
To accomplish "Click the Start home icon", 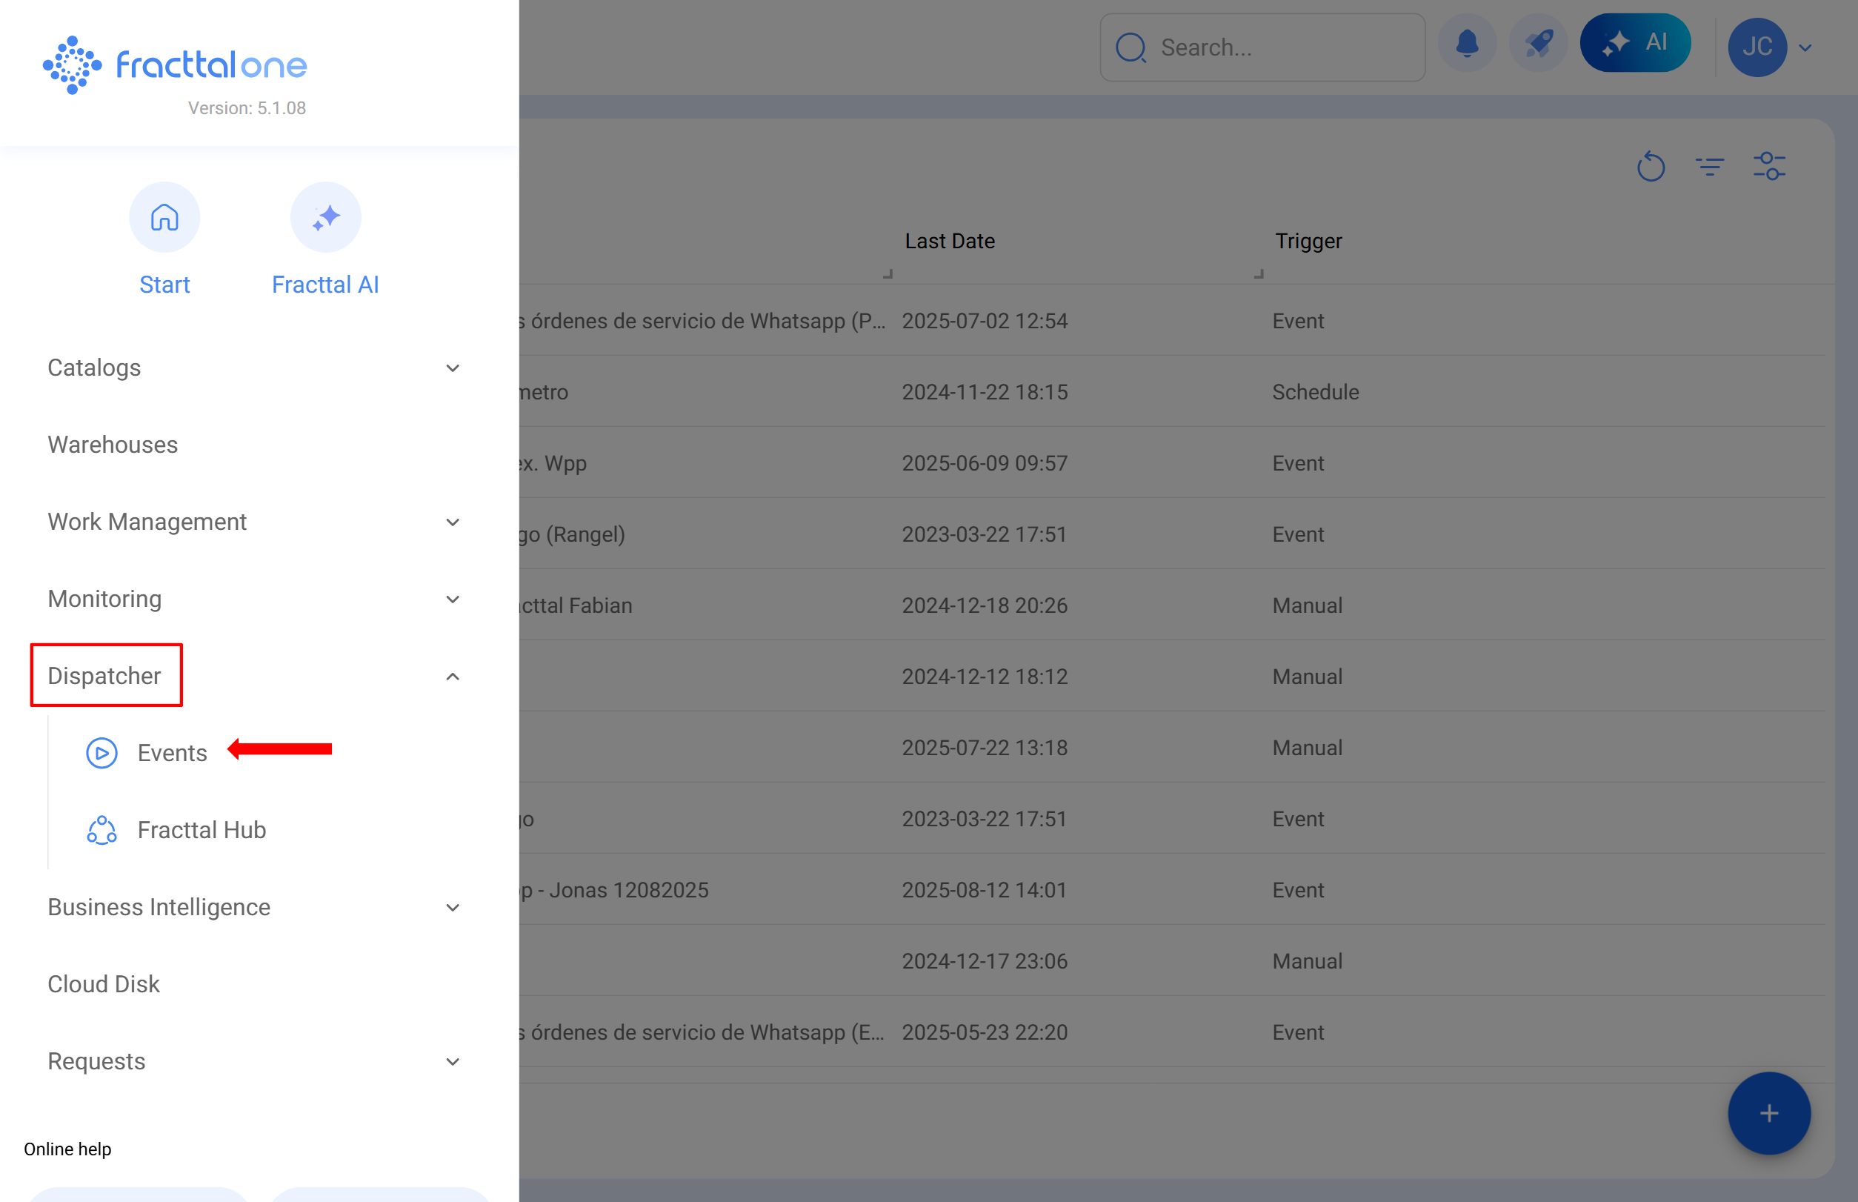I will tap(164, 218).
